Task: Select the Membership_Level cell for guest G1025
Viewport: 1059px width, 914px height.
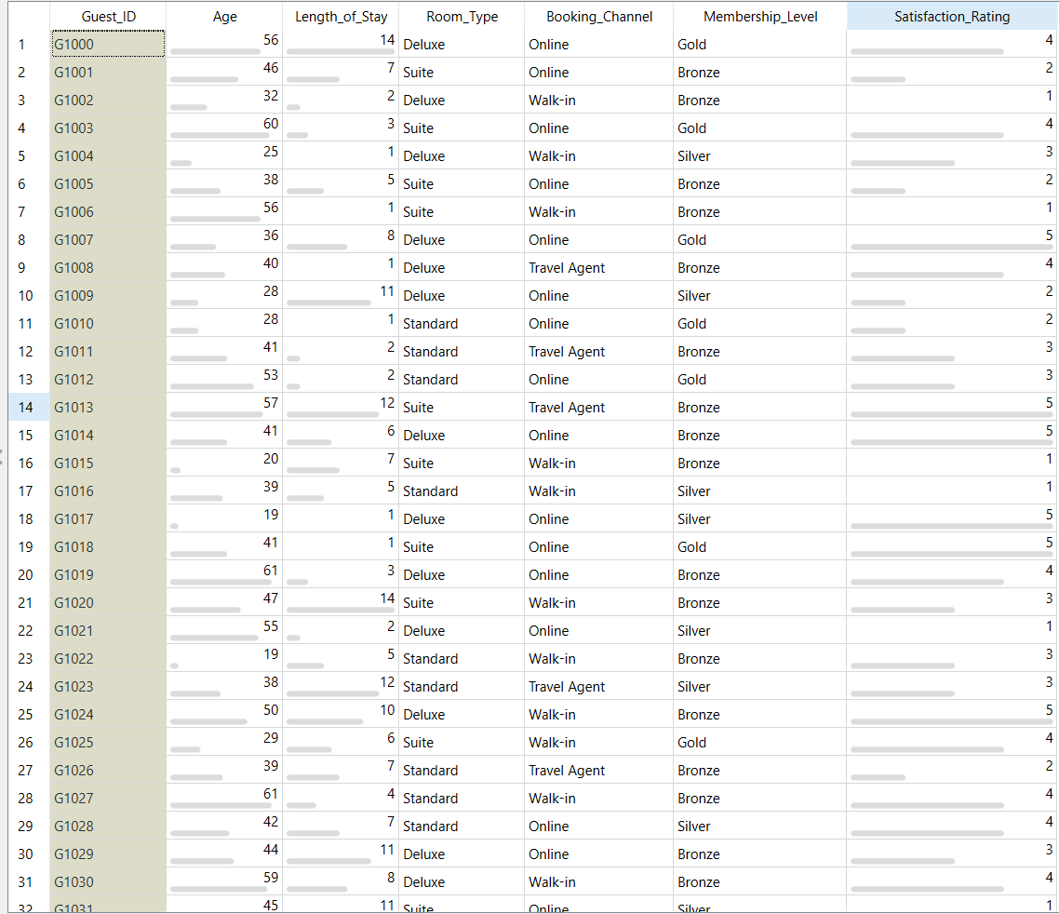Action: point(759,742)
